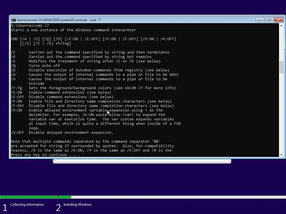Screen dimensions: 286x214
Task: Click the '[[/S] [/C | /K] string]' line
Action: pyautogui.click(x=46, y=43)
